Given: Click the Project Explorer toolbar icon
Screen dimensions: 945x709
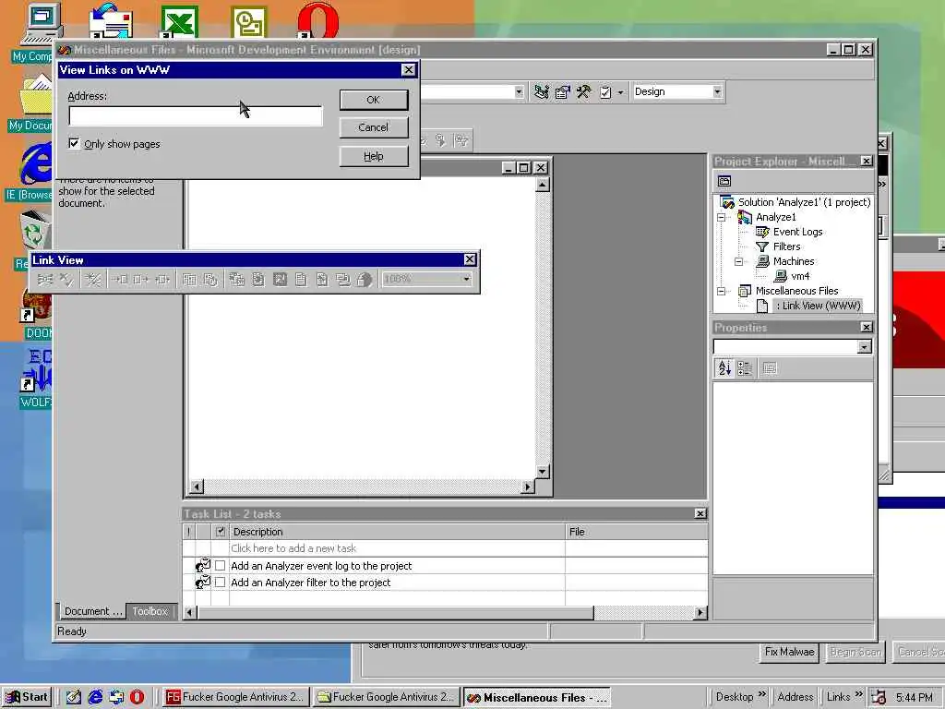Looking at the screenshot, I should point(541,92).
